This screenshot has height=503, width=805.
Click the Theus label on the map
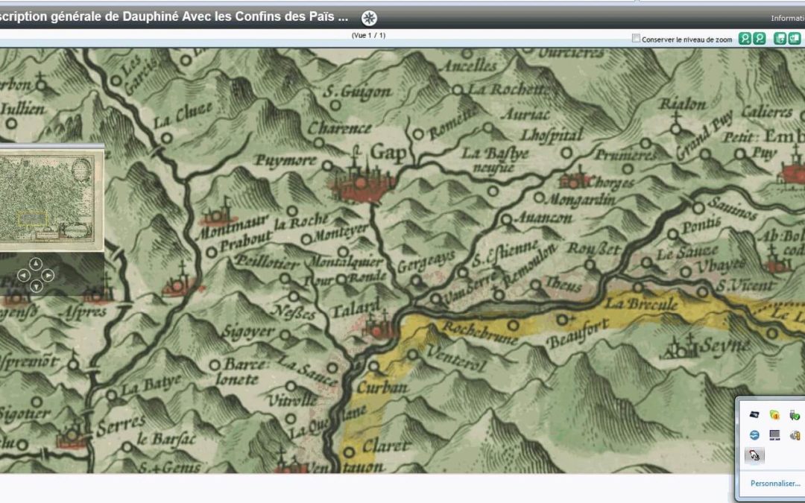click(x=563, y=284)
